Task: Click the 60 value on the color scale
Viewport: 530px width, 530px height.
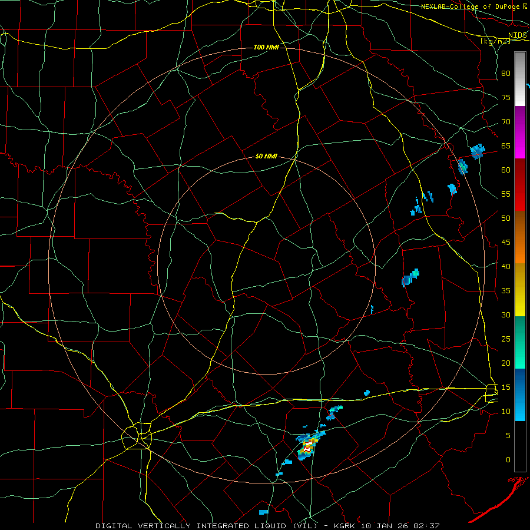Action: click(506, 170)
